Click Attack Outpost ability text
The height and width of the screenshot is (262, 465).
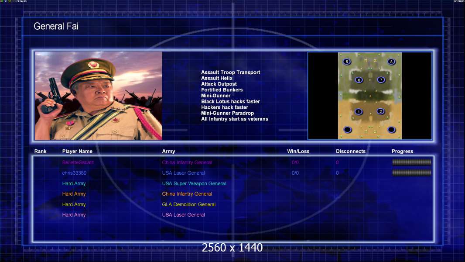pyautogui.click(x=219, y=84)
